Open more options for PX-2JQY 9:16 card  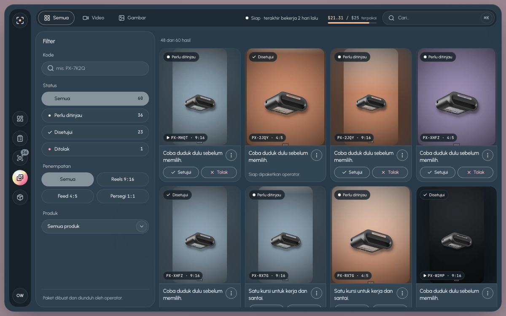coord(402,155)
